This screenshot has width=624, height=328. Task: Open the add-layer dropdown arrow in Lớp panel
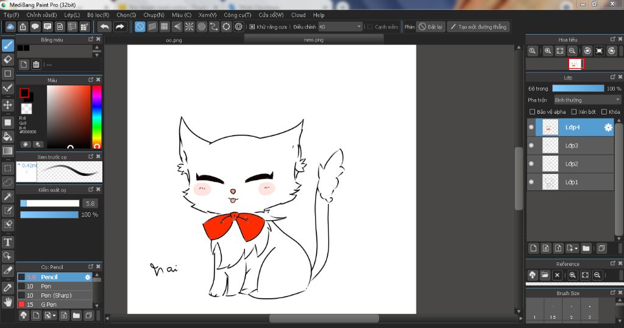[576, 249]
